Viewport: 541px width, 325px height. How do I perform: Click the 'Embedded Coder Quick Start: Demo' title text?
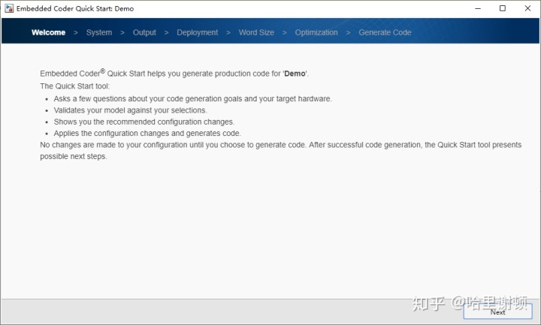click(75, 8)
